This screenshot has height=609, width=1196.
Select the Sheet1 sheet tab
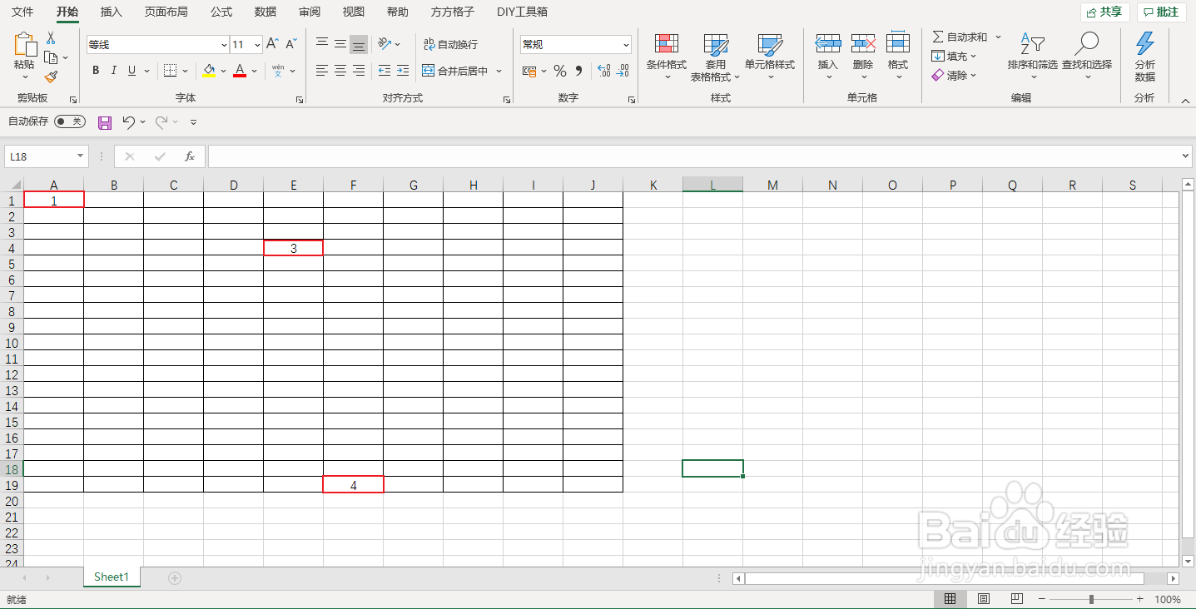click(x=112, y=577)
